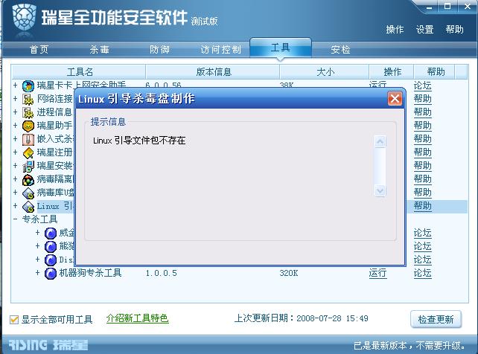The height and width of the screenshot is (354, 478).
Task: Select the 机器狗专杀工具 row name
Action: pos(90,273)
